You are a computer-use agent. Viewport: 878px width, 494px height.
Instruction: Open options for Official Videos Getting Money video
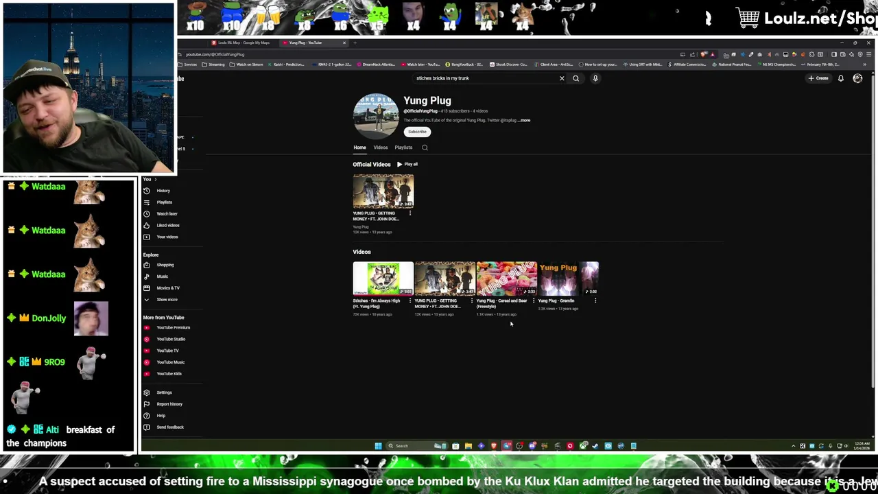(x=410, y=213)
